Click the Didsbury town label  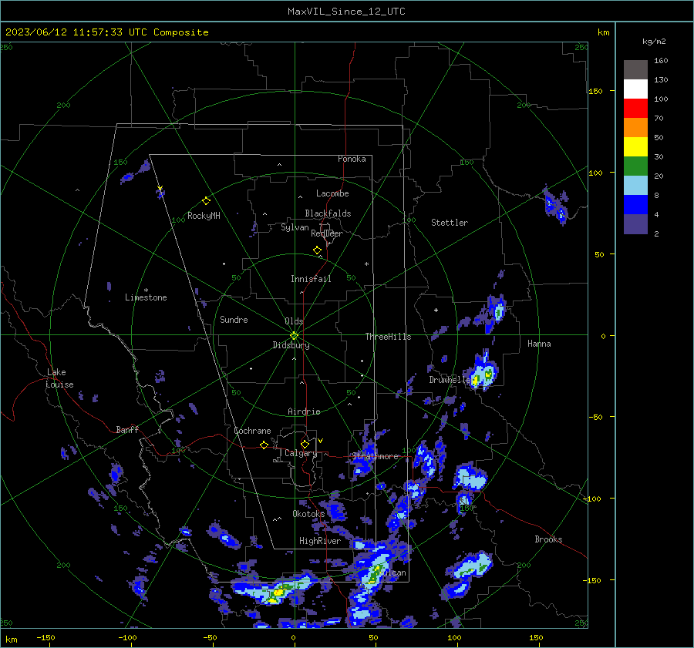(291, 345)
